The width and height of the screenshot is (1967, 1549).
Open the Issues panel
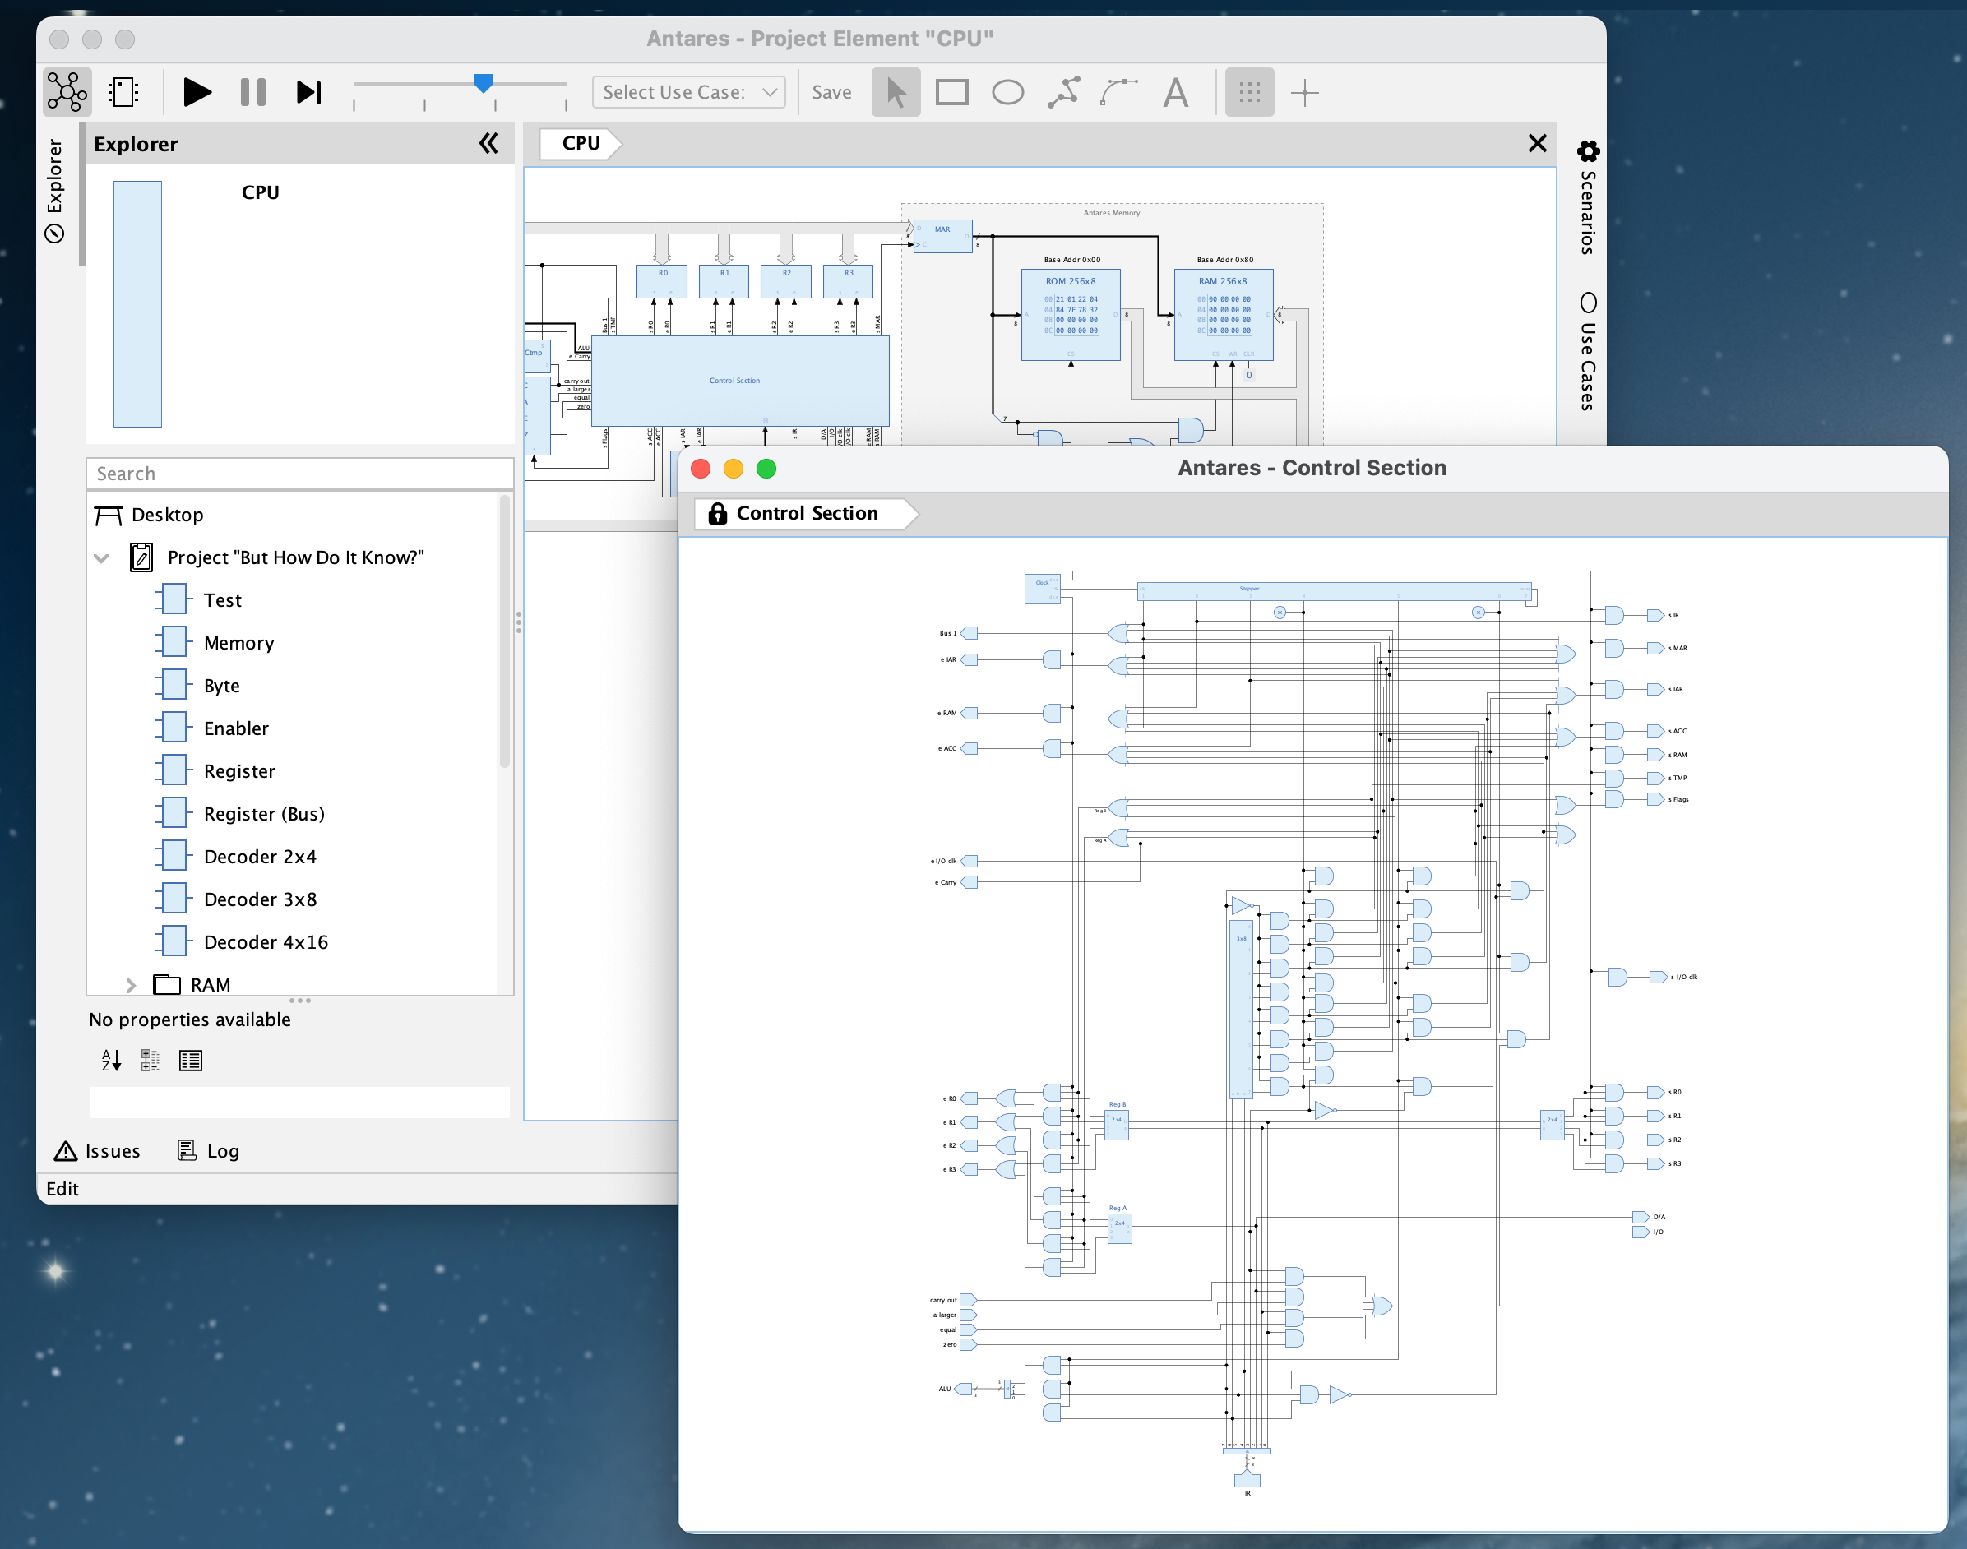(x=97, y=1151)
